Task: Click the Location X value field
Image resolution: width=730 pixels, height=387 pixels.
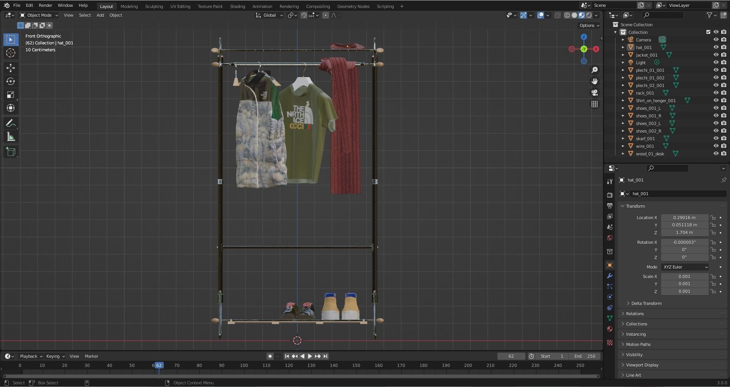Action: point(684,218)
